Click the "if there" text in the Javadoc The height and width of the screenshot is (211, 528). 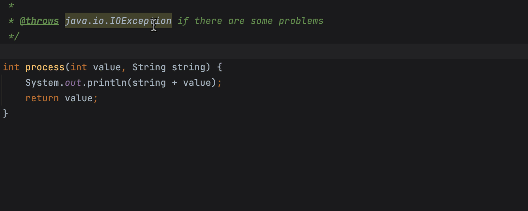point(200,21)
